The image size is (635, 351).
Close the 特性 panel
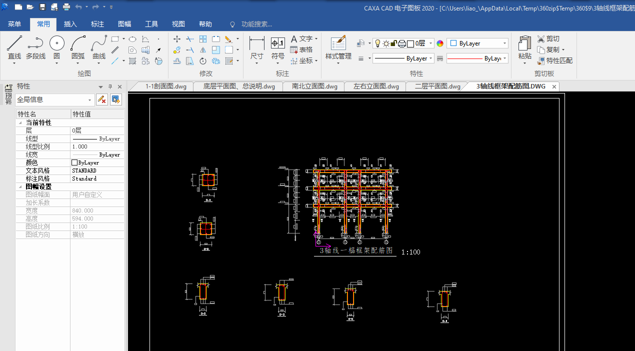pyautogui.click(x=119, y=86)
